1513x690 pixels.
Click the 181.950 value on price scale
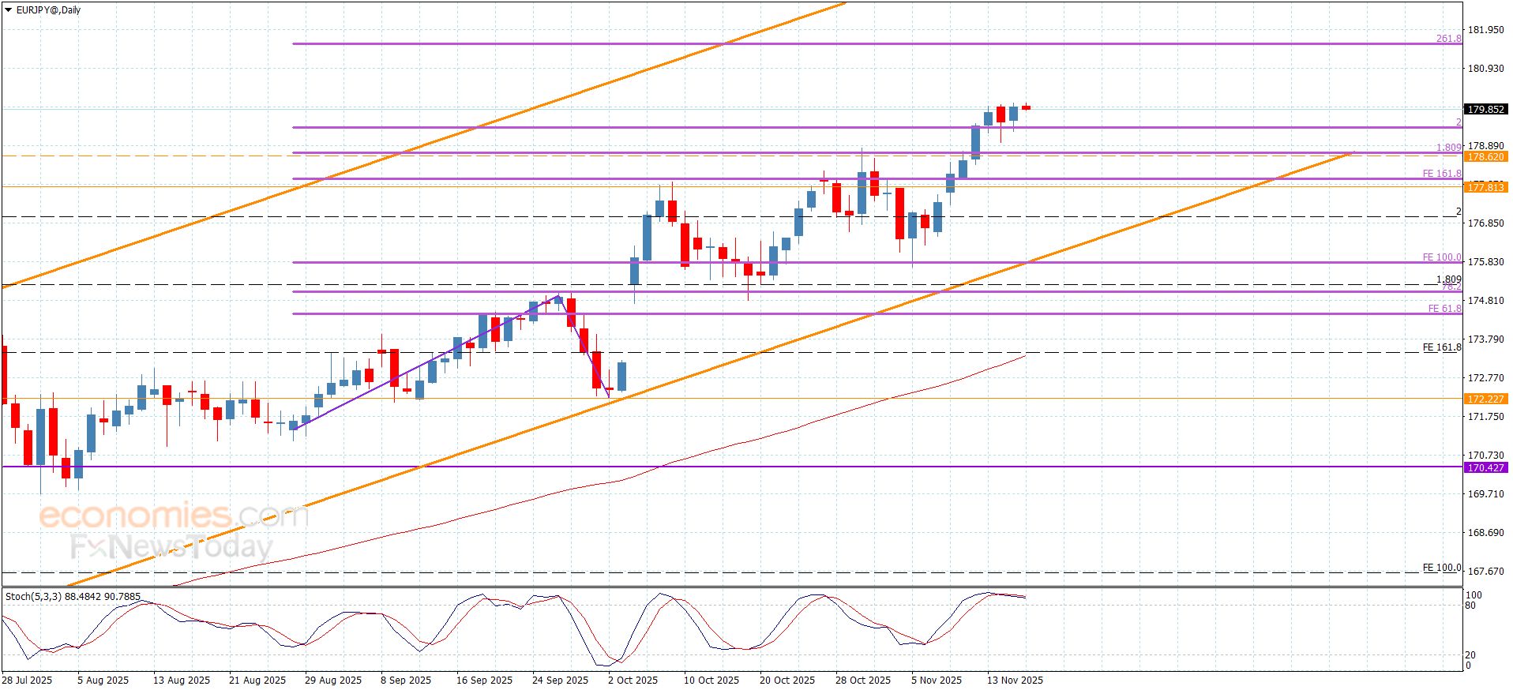(1485, 30)
